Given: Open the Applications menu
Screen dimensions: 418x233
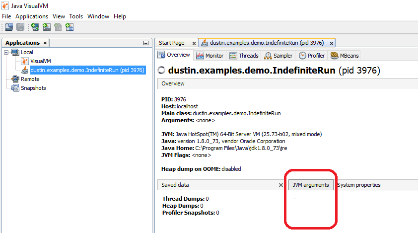Looking at the screenshot, I should pos(32,16).
